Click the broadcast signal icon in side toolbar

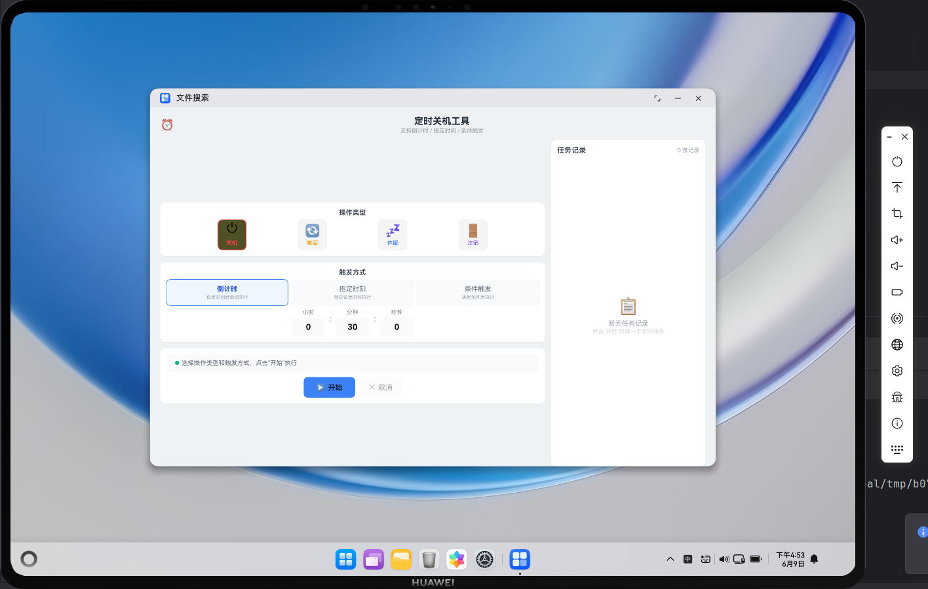(x=897, y=318)
